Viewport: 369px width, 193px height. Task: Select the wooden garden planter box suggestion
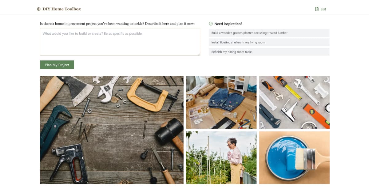269,33
